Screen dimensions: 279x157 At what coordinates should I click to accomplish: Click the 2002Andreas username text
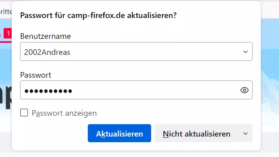click(x=47, y=52)
